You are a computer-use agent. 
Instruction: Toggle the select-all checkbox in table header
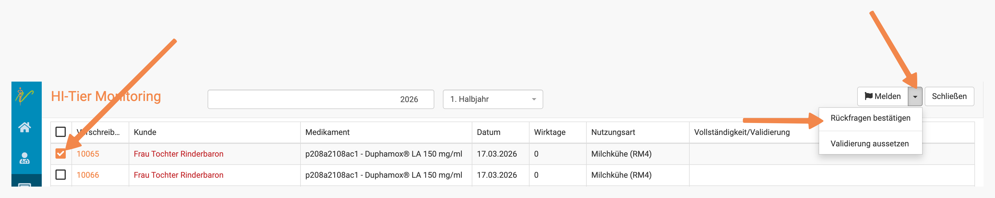pos(61,132)
